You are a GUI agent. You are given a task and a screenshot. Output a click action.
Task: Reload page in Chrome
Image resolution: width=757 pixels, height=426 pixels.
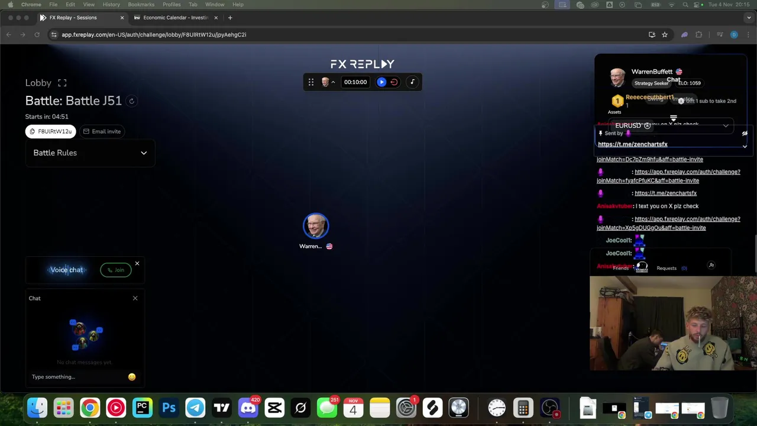click(x=37, y=35)
